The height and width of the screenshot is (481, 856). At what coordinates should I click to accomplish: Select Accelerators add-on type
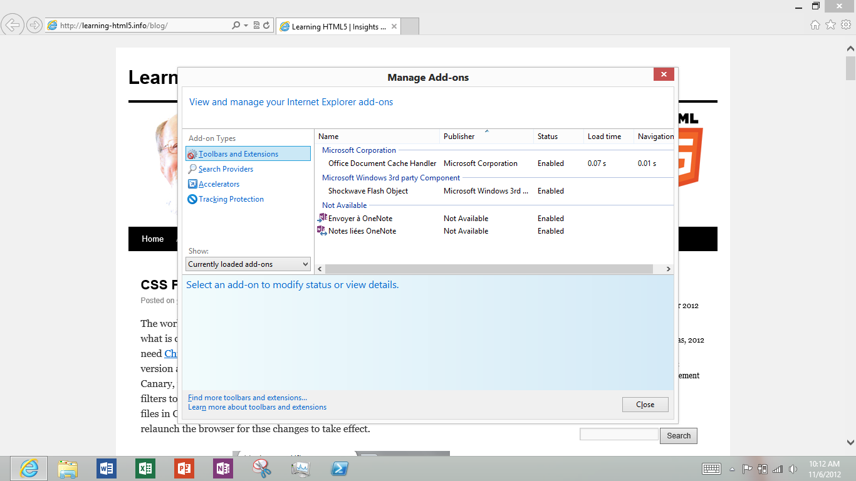pos(219,184)
